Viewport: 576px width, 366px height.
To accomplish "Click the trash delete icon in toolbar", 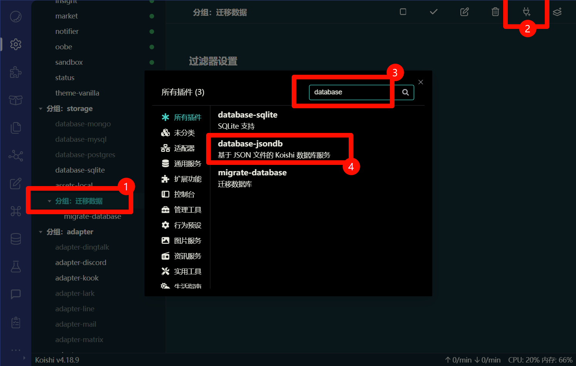I will point(495,12).
